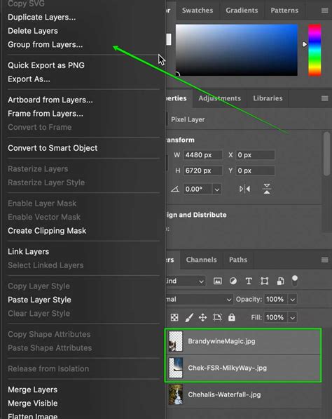Select Merge Visible menu item

[32, 404]
